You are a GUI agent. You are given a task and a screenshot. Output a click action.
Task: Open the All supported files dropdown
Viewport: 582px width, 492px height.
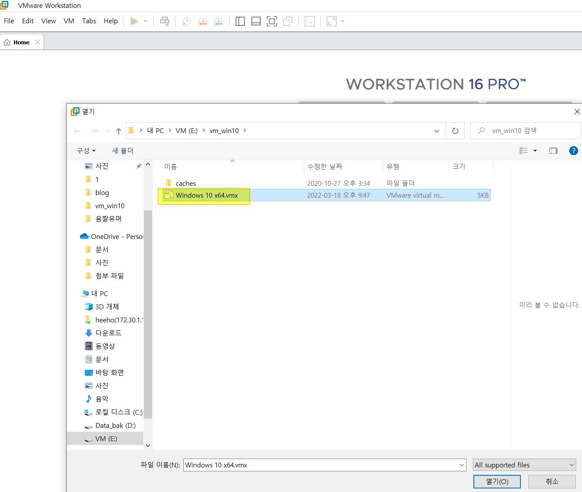[524, 465]
